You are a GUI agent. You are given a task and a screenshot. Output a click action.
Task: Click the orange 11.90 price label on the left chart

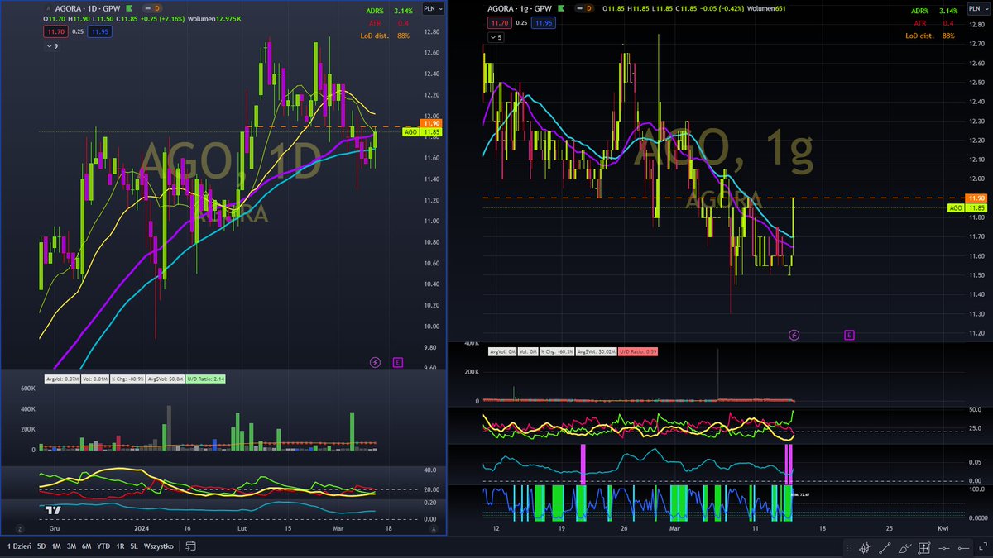432,122
